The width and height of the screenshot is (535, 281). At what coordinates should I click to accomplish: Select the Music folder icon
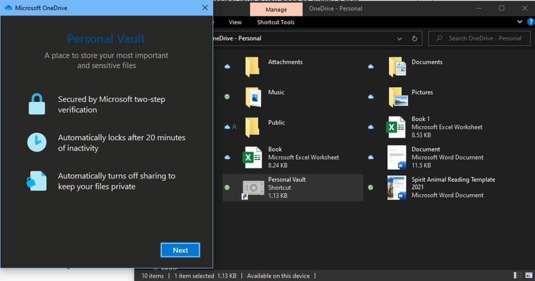coord(252,97)
